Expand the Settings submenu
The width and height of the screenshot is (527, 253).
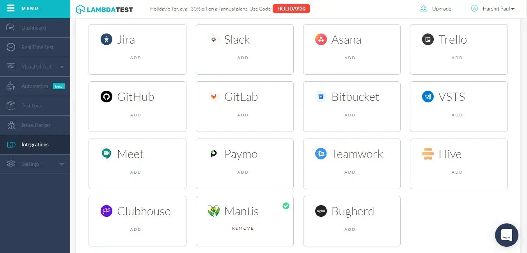pyautogui.click(x=62, y=164)
